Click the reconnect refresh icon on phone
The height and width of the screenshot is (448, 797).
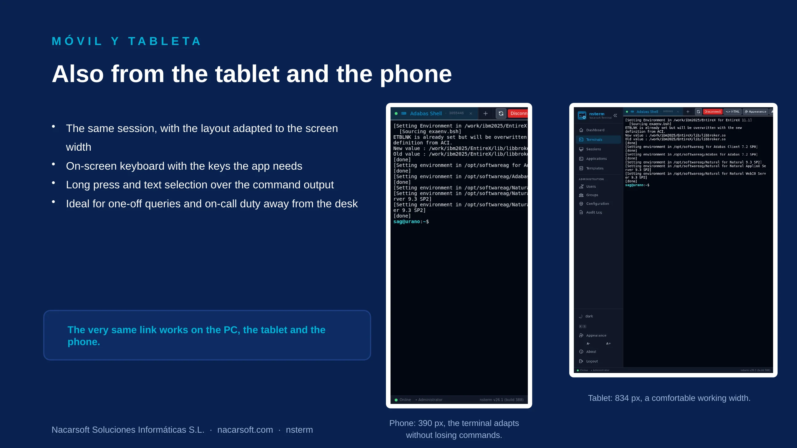click(501, 114)
